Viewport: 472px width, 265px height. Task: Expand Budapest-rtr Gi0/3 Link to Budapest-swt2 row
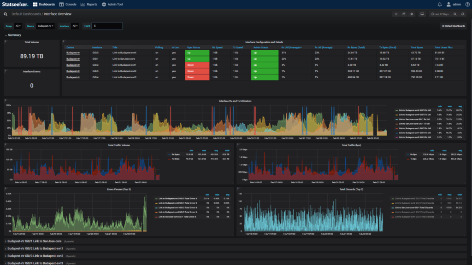pos(35,256)
